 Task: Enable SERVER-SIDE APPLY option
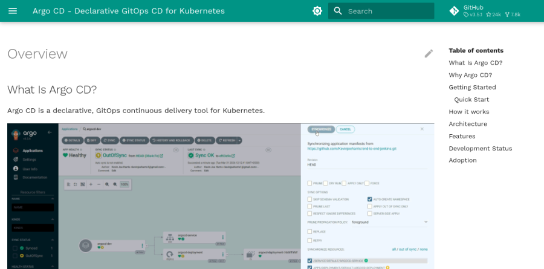tap(370, 213)
